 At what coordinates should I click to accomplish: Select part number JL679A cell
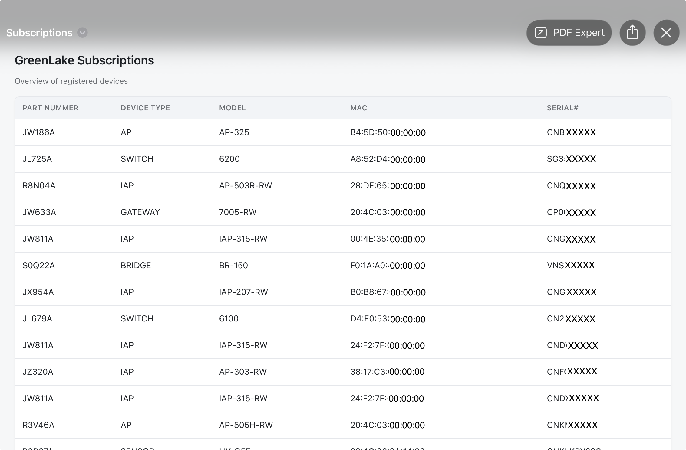[37, 319]
